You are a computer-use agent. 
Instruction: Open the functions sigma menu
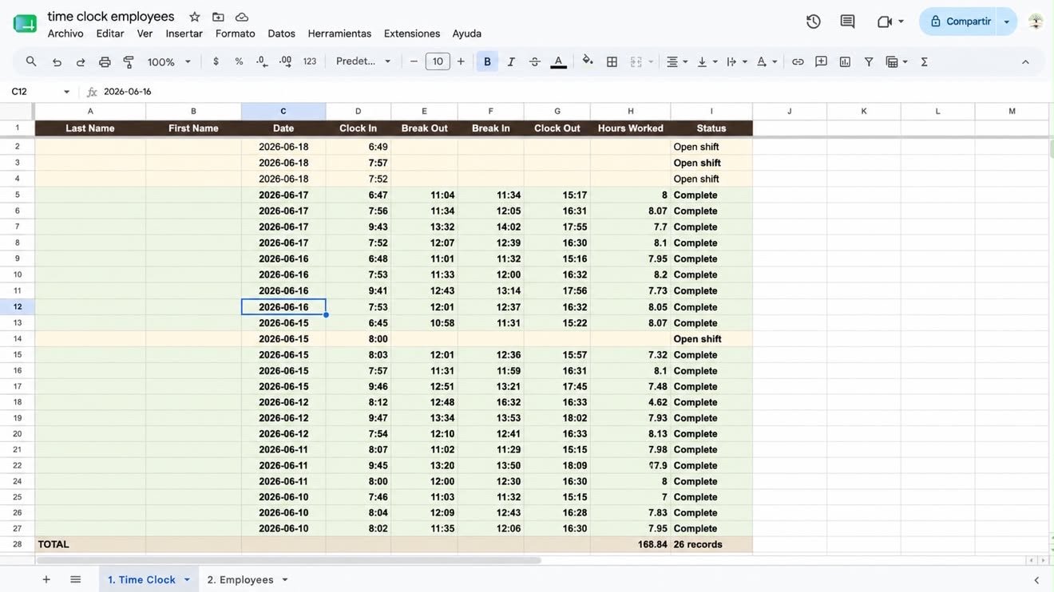925,61
